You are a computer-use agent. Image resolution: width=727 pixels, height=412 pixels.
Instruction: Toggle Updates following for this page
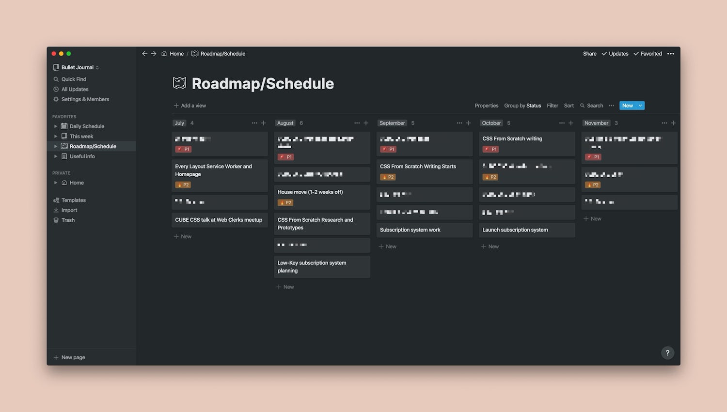615,54
